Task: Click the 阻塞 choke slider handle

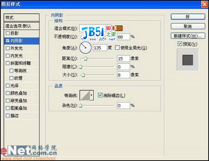Action: coord(80,67)
